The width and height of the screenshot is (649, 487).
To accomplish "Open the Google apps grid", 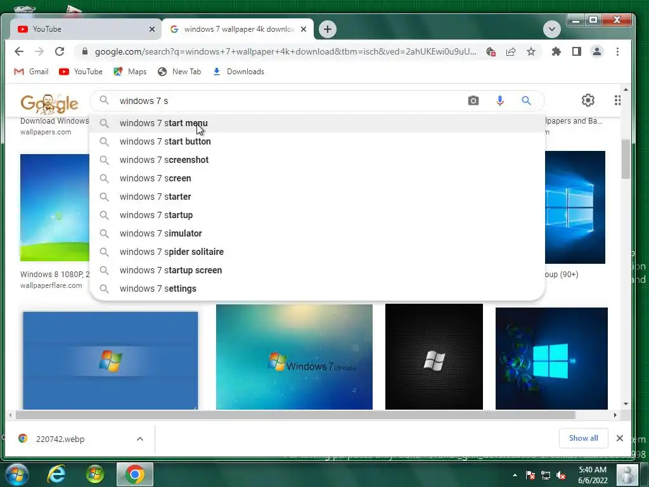I will (617, 100).
